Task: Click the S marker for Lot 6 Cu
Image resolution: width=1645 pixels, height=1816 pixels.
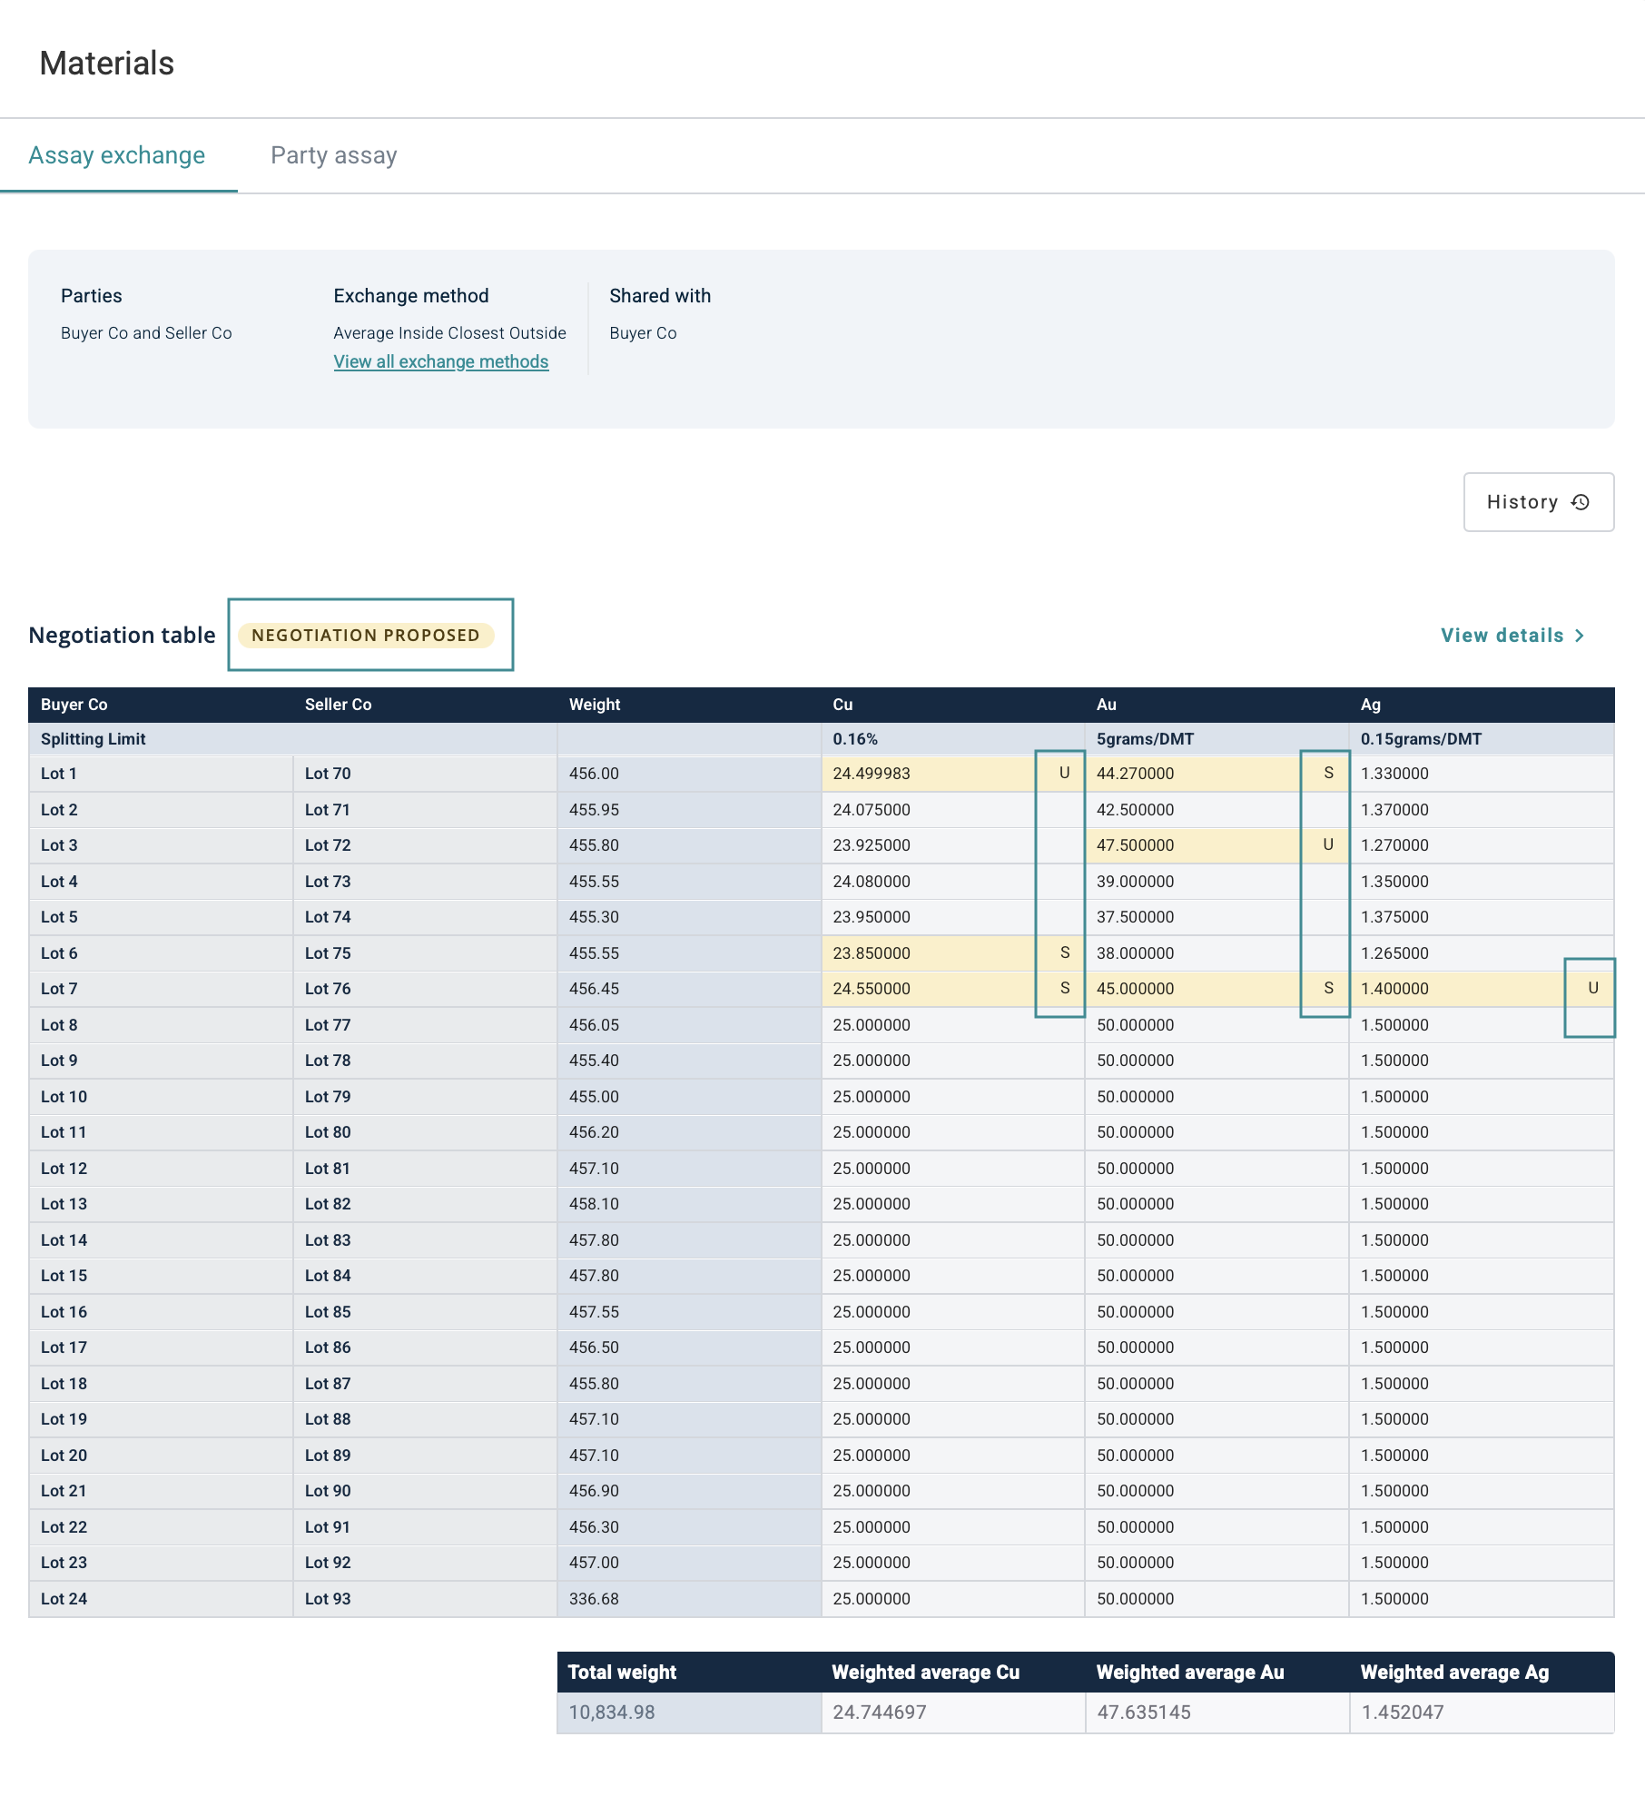Action: pos(1064,952)
